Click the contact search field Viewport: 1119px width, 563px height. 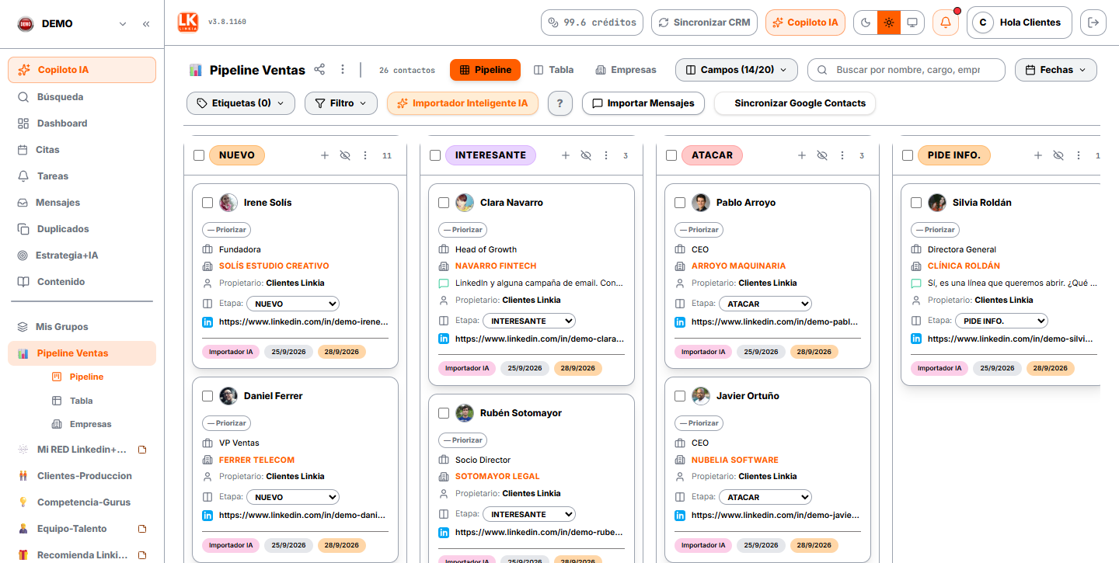click(907, 70)
